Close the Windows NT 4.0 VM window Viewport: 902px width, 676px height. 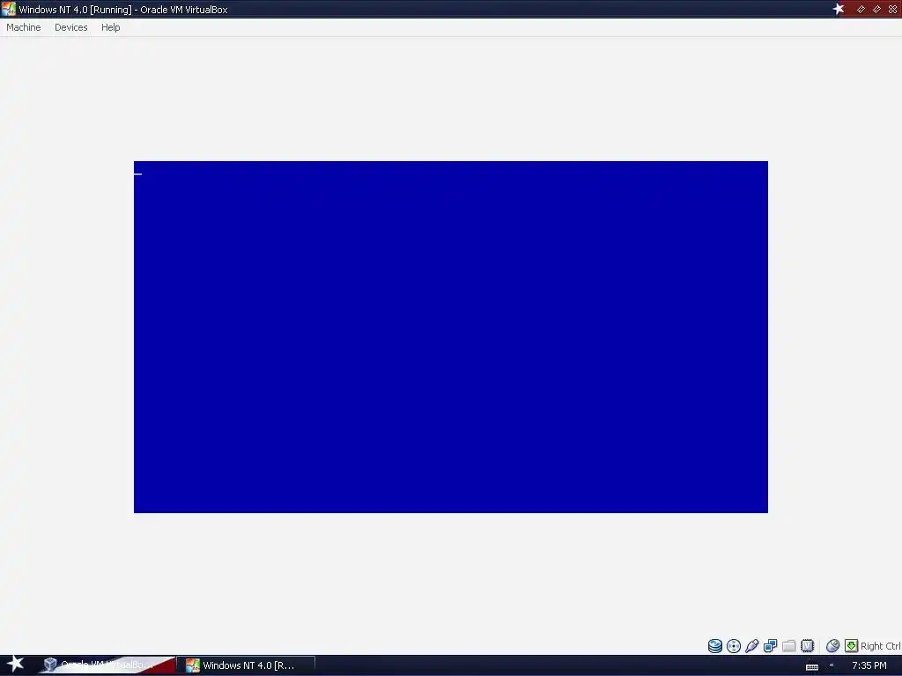[893, 9]
